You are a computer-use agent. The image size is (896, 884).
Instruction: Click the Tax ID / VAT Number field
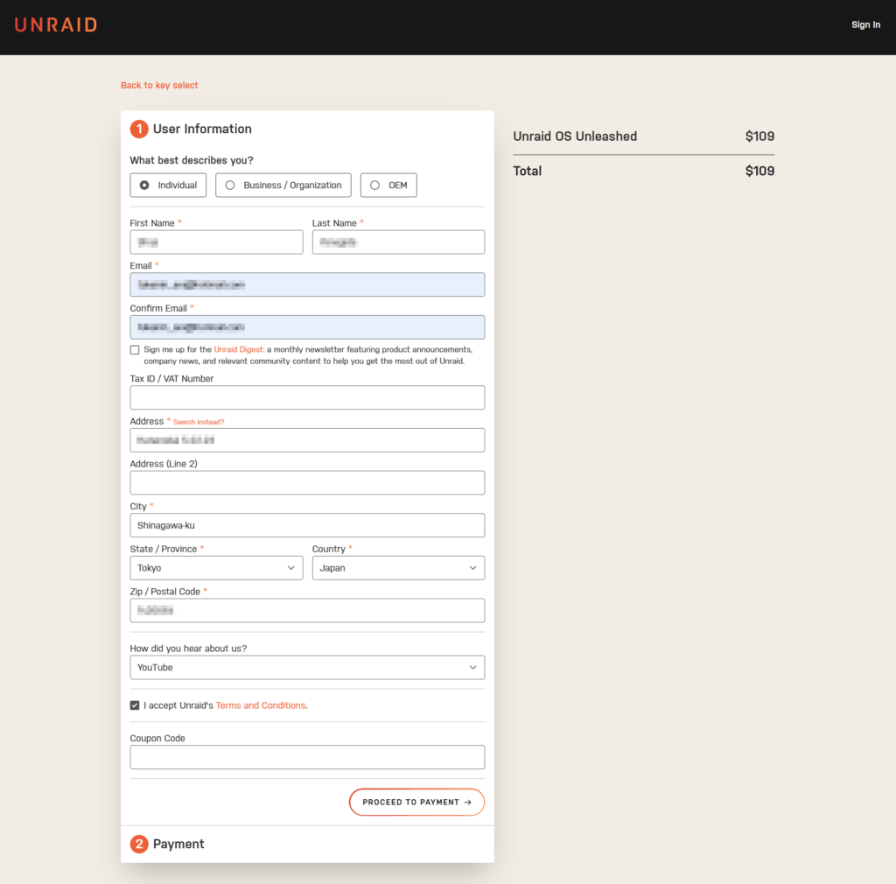(307, 397)
